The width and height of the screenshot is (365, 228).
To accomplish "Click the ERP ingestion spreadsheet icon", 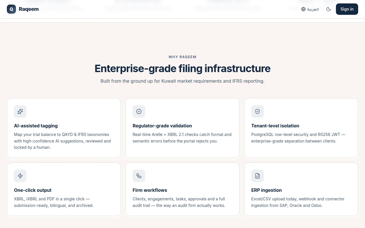I will pyautogui.click(x=257, y=176).
